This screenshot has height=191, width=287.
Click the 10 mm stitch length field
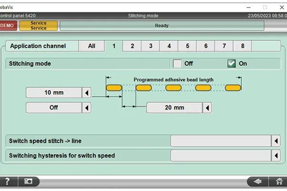pos(54,93)
